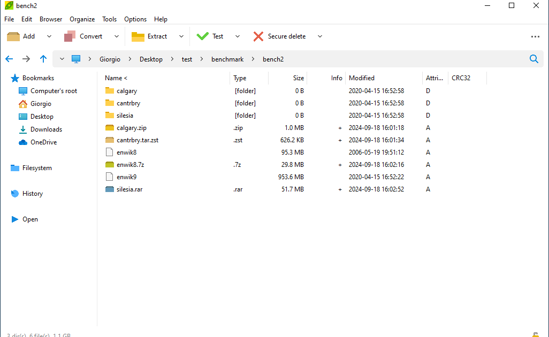Open the Tools menu
The height and width of the screenshot is (337, 549).
point(109,19)
